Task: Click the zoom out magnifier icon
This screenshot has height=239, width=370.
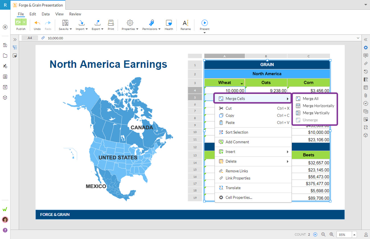Action: (x=323, y=234)
